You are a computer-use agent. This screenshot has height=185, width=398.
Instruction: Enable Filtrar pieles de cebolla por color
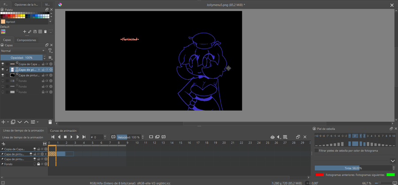tap(316, 150)
